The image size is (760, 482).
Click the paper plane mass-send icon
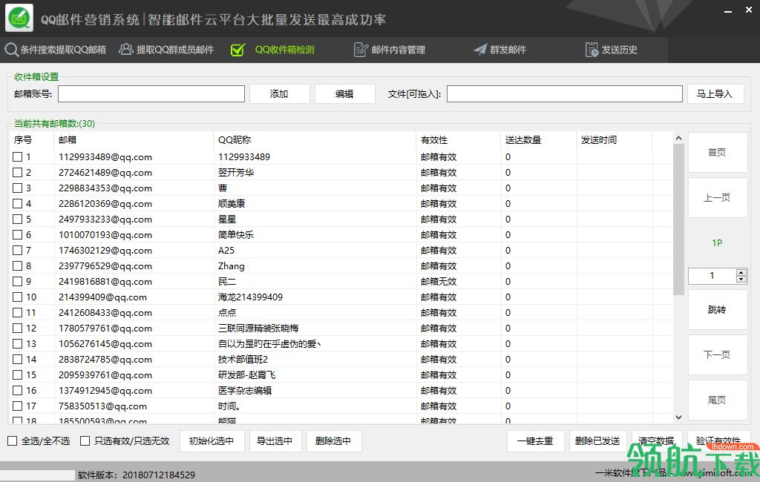pos(480,50)
